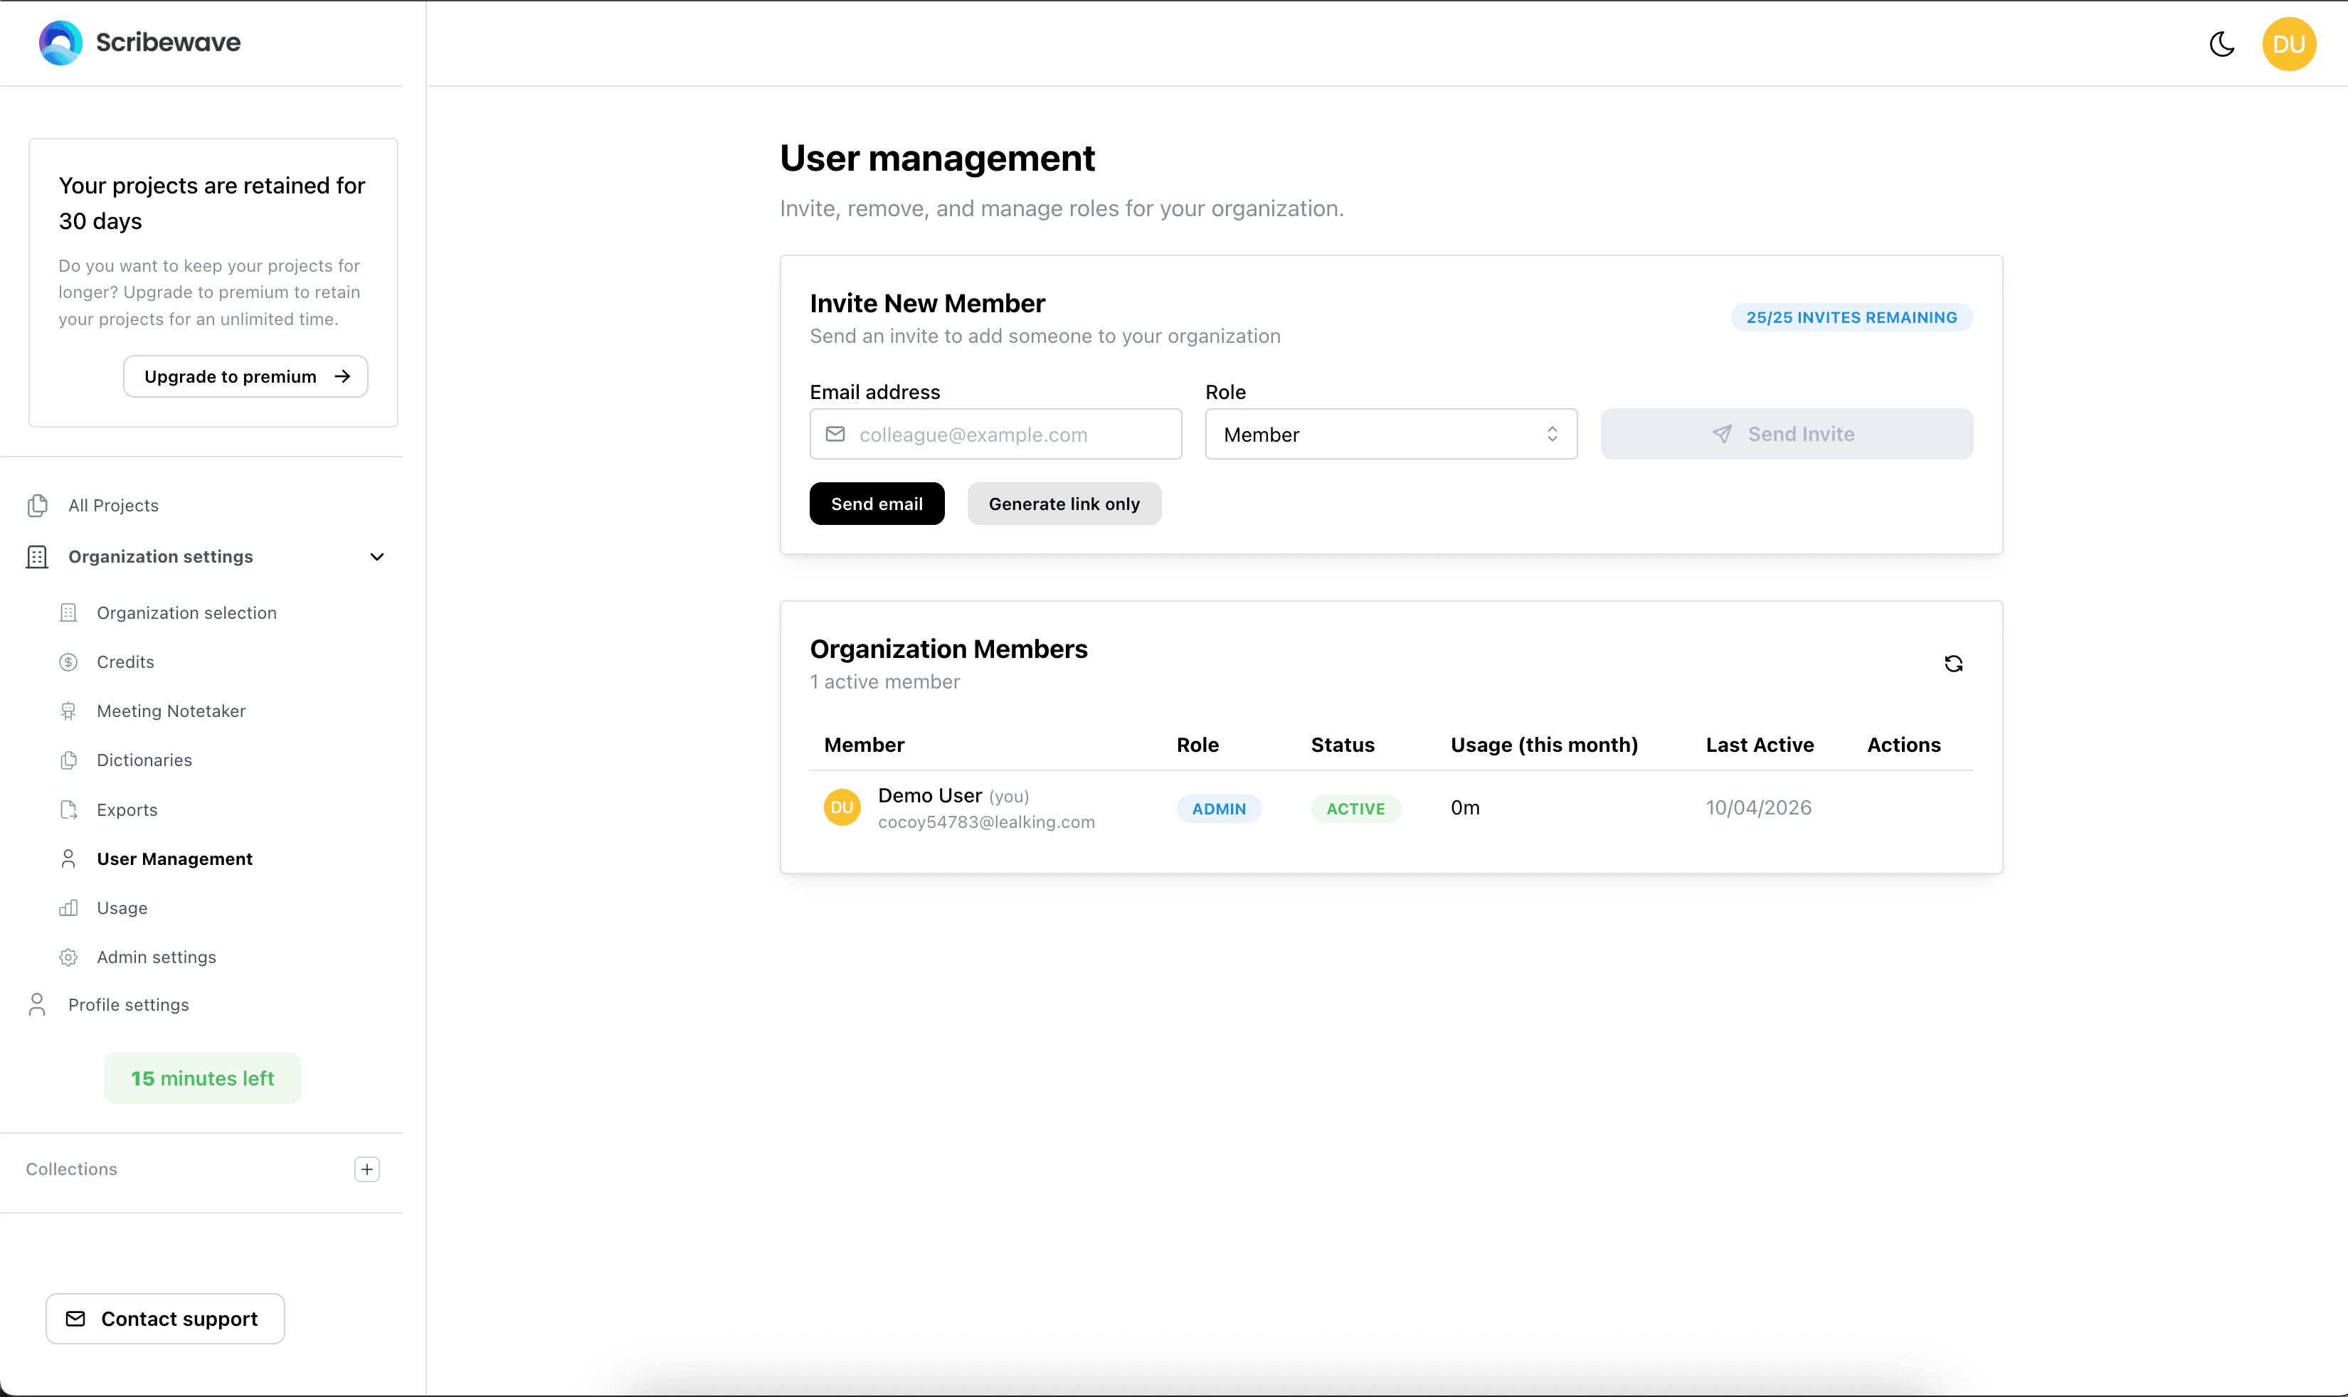Open Usage via the chart icon
The height and width of the screenshot is (1397, 2348).
69,908
